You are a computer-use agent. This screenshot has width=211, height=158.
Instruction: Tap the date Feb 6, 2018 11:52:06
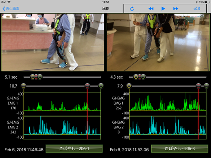[129, 150]
